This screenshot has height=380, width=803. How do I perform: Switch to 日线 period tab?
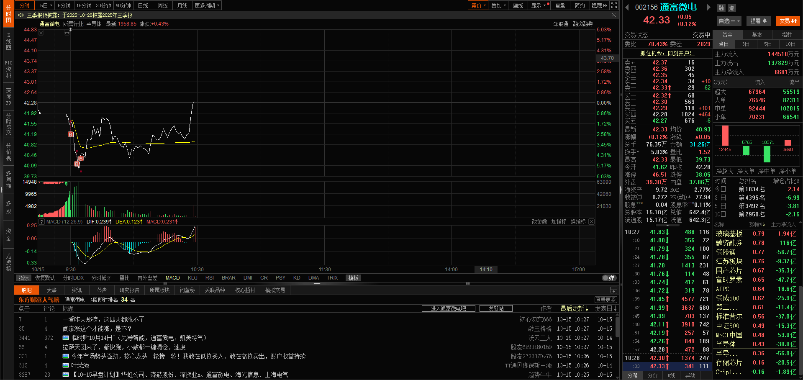click(143, 5)
